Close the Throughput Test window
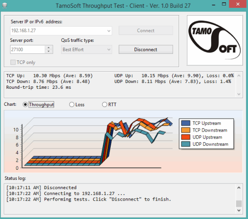 tap(238, 4)
